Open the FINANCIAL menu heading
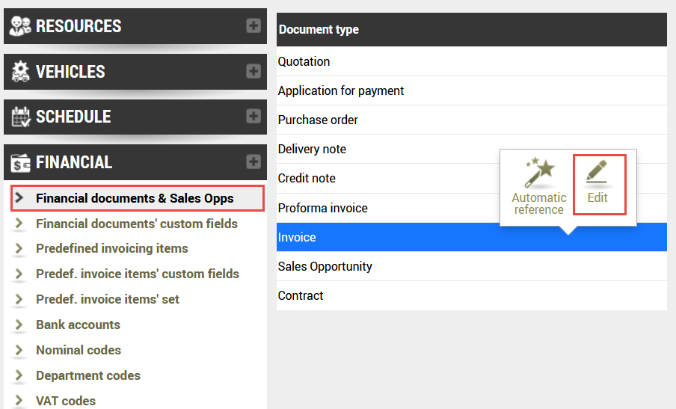This screenshot has width=676, height=409. [x=74, y=162]
